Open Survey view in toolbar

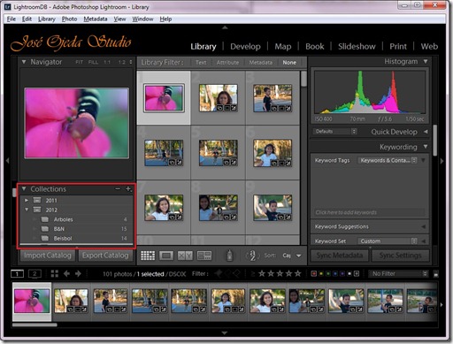[204, 256]
